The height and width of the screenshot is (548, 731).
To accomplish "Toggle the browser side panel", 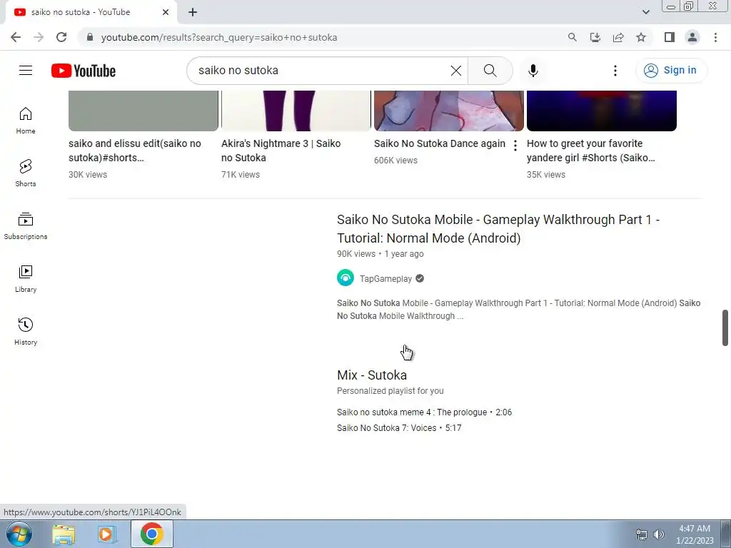I will click(670, 37).
